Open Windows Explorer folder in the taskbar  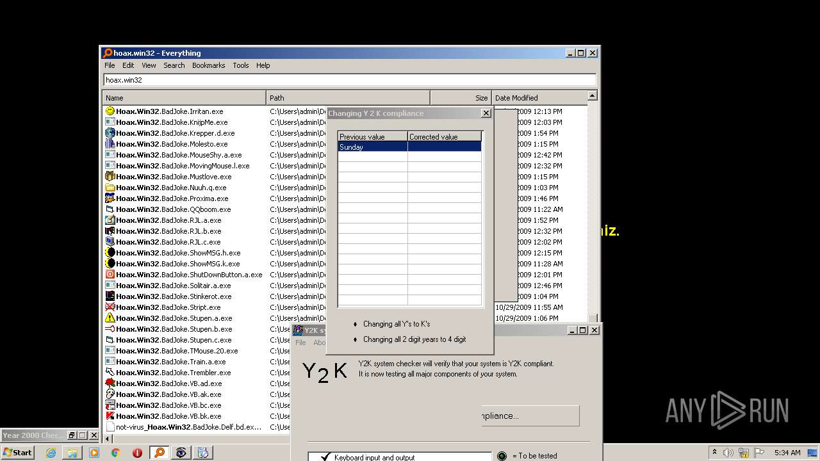coord(72,453)
